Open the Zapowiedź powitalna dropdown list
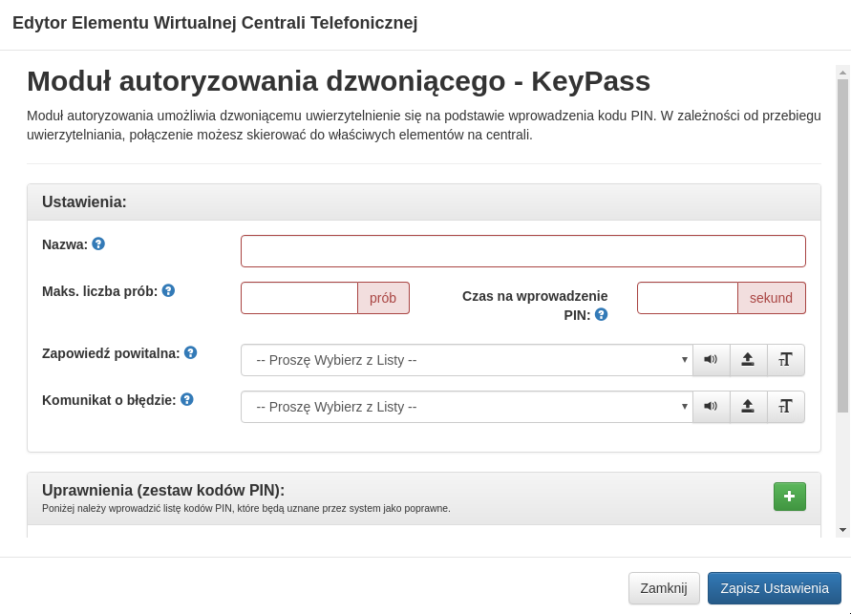The width and height of the screenshot is (851, 614). coord(466,360)
